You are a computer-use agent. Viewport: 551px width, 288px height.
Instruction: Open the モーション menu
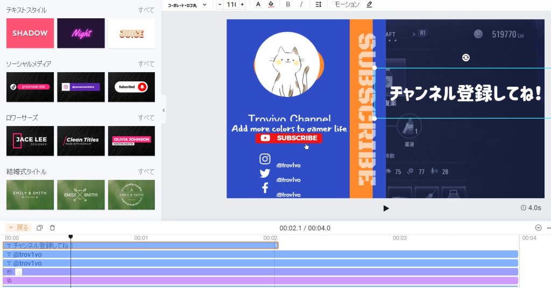pyautogui.click(x=347, y=4)
